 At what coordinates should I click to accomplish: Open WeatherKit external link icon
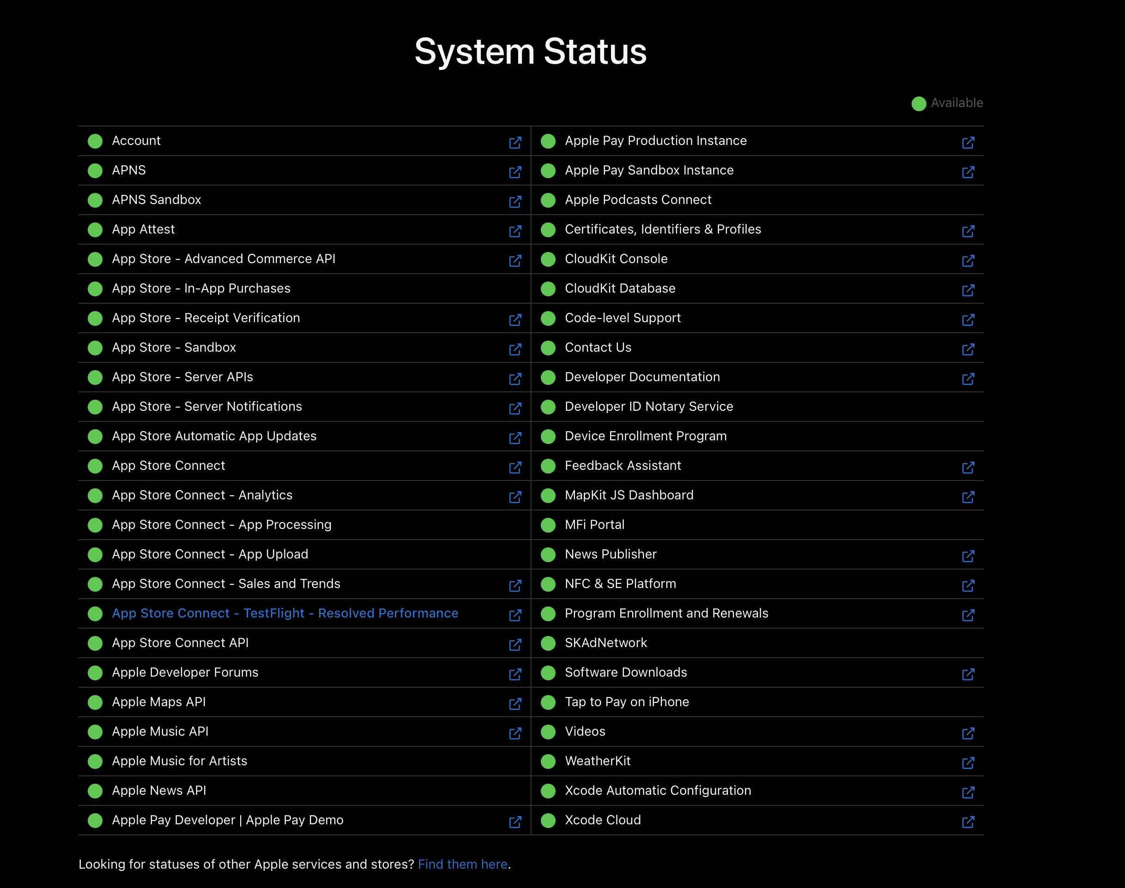click(x=968, y=763)
